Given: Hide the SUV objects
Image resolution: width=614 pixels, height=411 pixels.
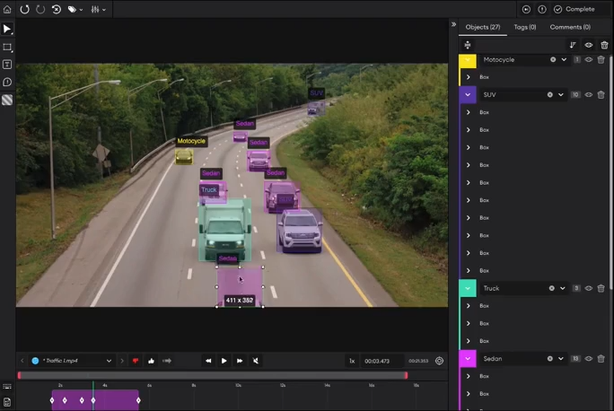Looking at the screenshot, I should [x=589, y=95].
